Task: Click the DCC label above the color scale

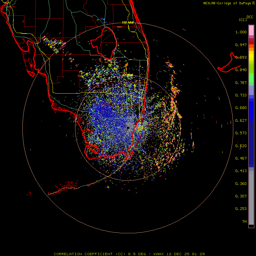Action: pos(250,17)
